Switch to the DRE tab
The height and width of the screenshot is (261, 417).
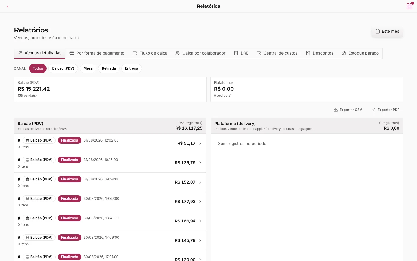pyautogui.click(x=241, y=53)
